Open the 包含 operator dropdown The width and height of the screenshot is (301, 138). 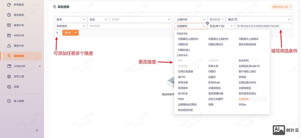click(x=98, y=20)
